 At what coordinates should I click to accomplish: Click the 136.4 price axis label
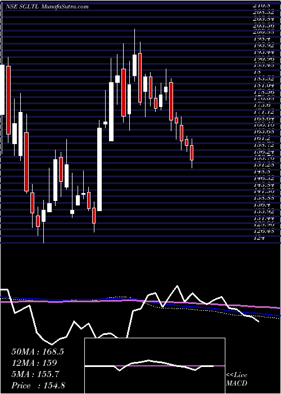click(x=262, y=205)
